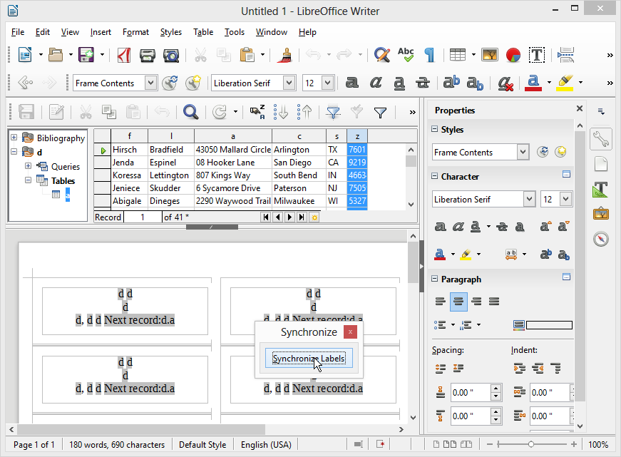Open the Navigator sidebar compass icon
The height and width of the screenshot is (457, 621).
(600, 239)
